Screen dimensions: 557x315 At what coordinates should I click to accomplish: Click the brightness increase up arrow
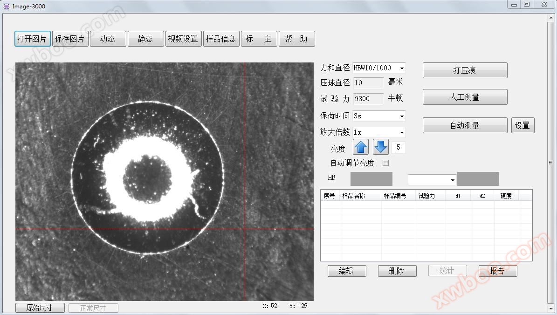click(x=361, y=147)
